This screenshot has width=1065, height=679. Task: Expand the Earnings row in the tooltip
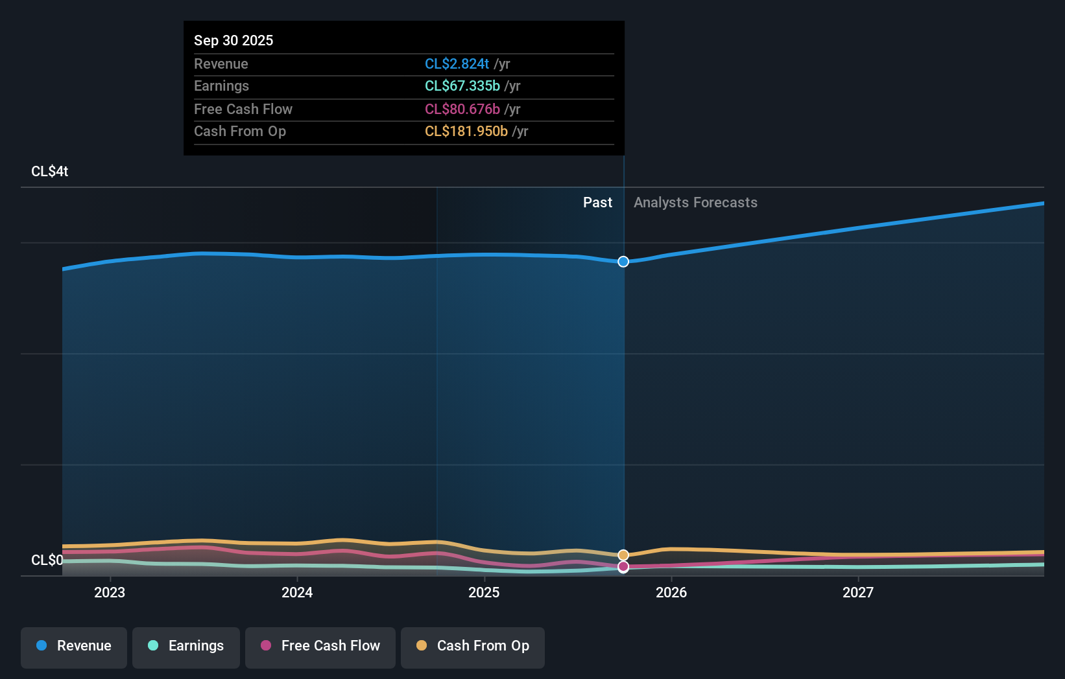[x=403, y=86]
